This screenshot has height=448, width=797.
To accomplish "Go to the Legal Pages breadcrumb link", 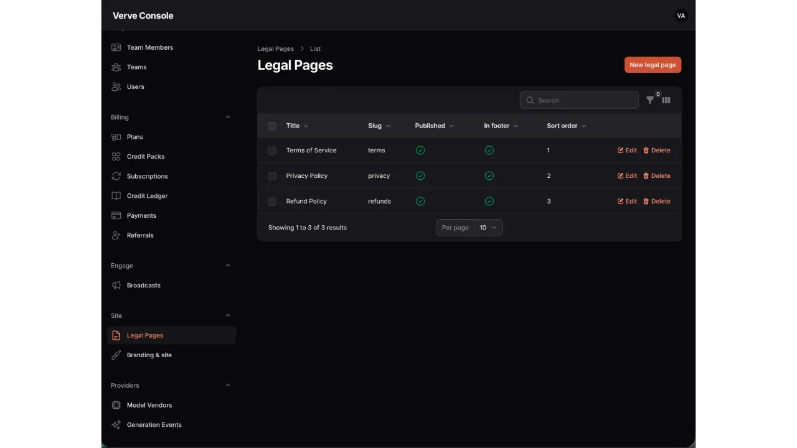I will click(276, 49).
